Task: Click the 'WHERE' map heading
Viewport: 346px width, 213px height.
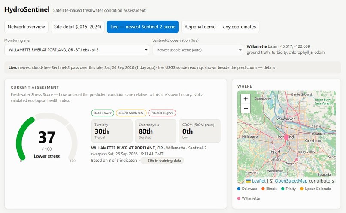Action: 245,86
